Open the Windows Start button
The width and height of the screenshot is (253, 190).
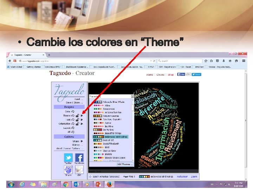tap(11, 184)
